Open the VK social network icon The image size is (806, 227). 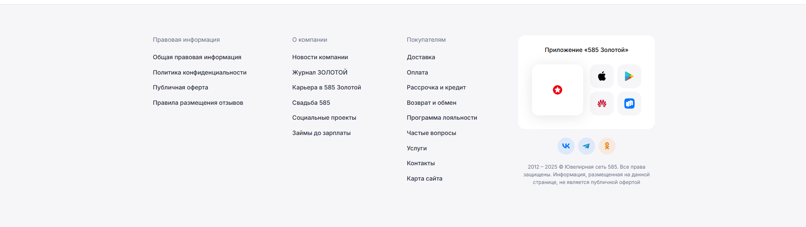(566, 146)
